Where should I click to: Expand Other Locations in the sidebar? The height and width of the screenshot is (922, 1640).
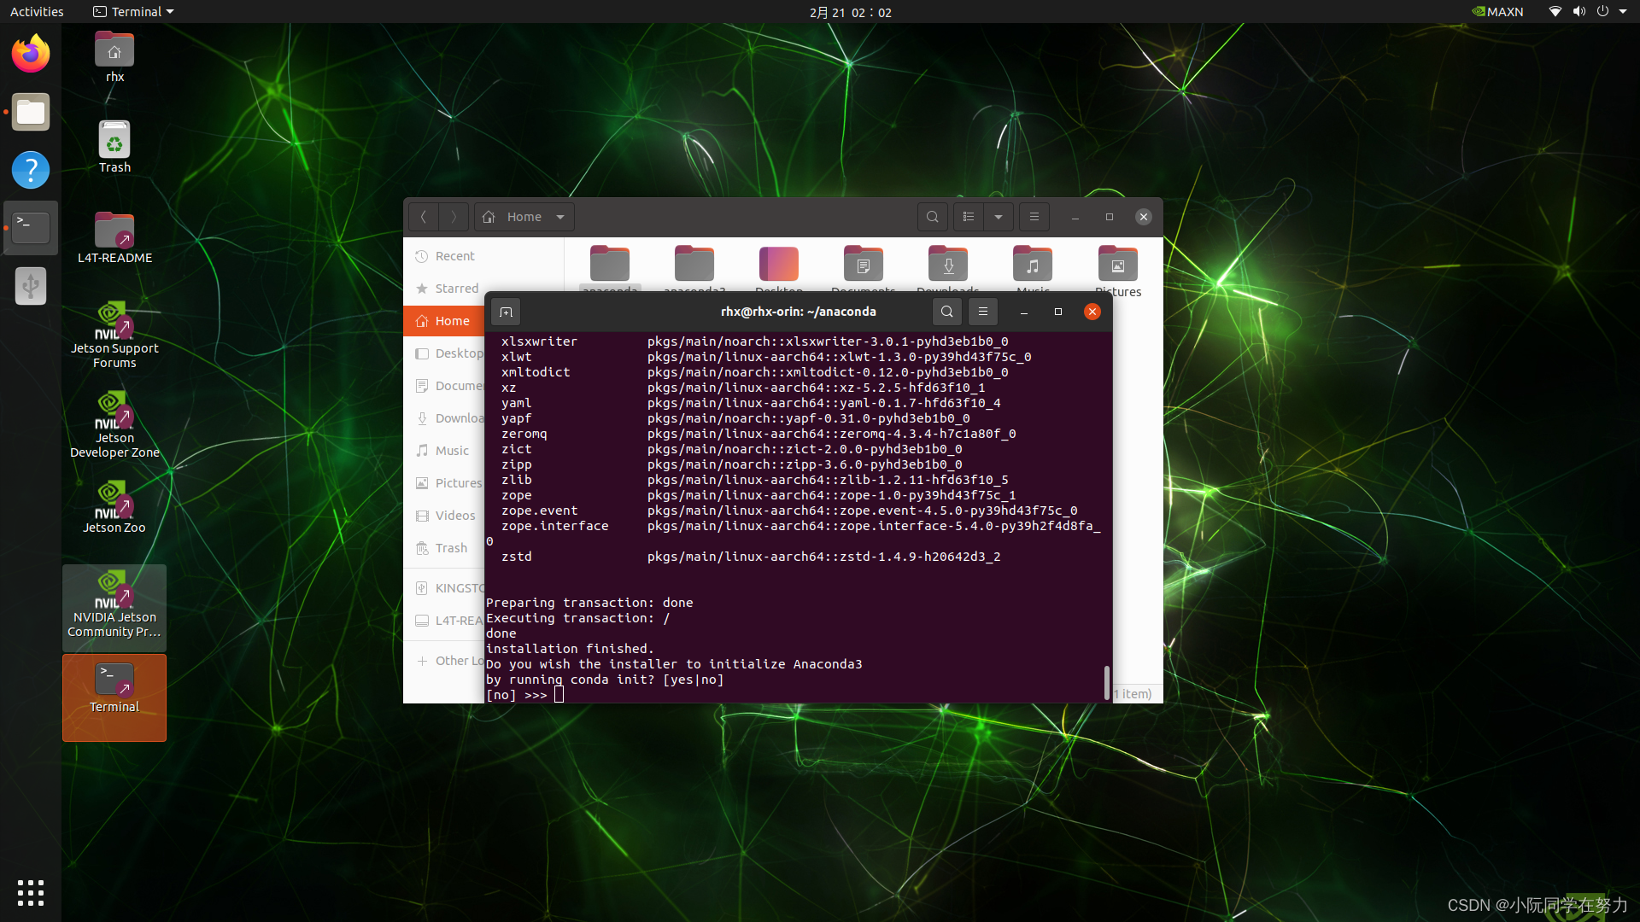tap(457, 660)
